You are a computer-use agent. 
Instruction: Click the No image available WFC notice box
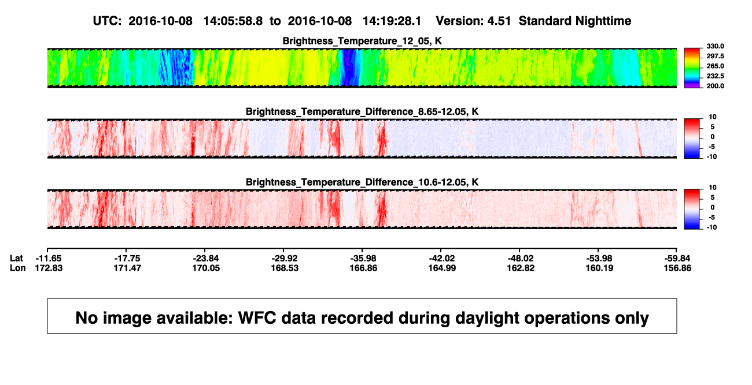coord(362,316)
